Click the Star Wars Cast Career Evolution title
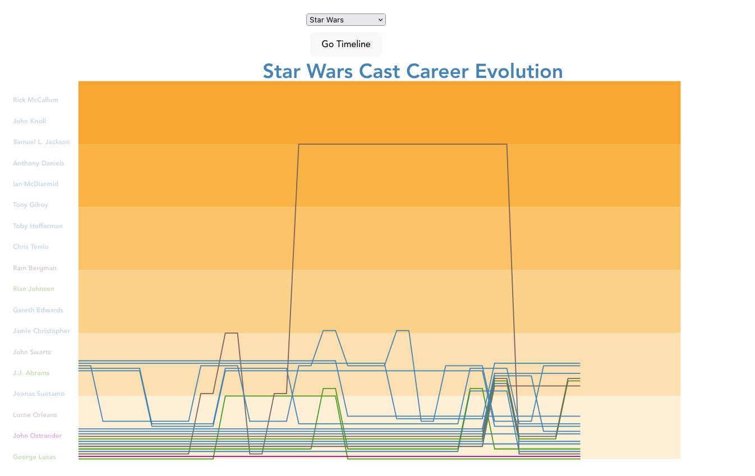 [413, 71]
